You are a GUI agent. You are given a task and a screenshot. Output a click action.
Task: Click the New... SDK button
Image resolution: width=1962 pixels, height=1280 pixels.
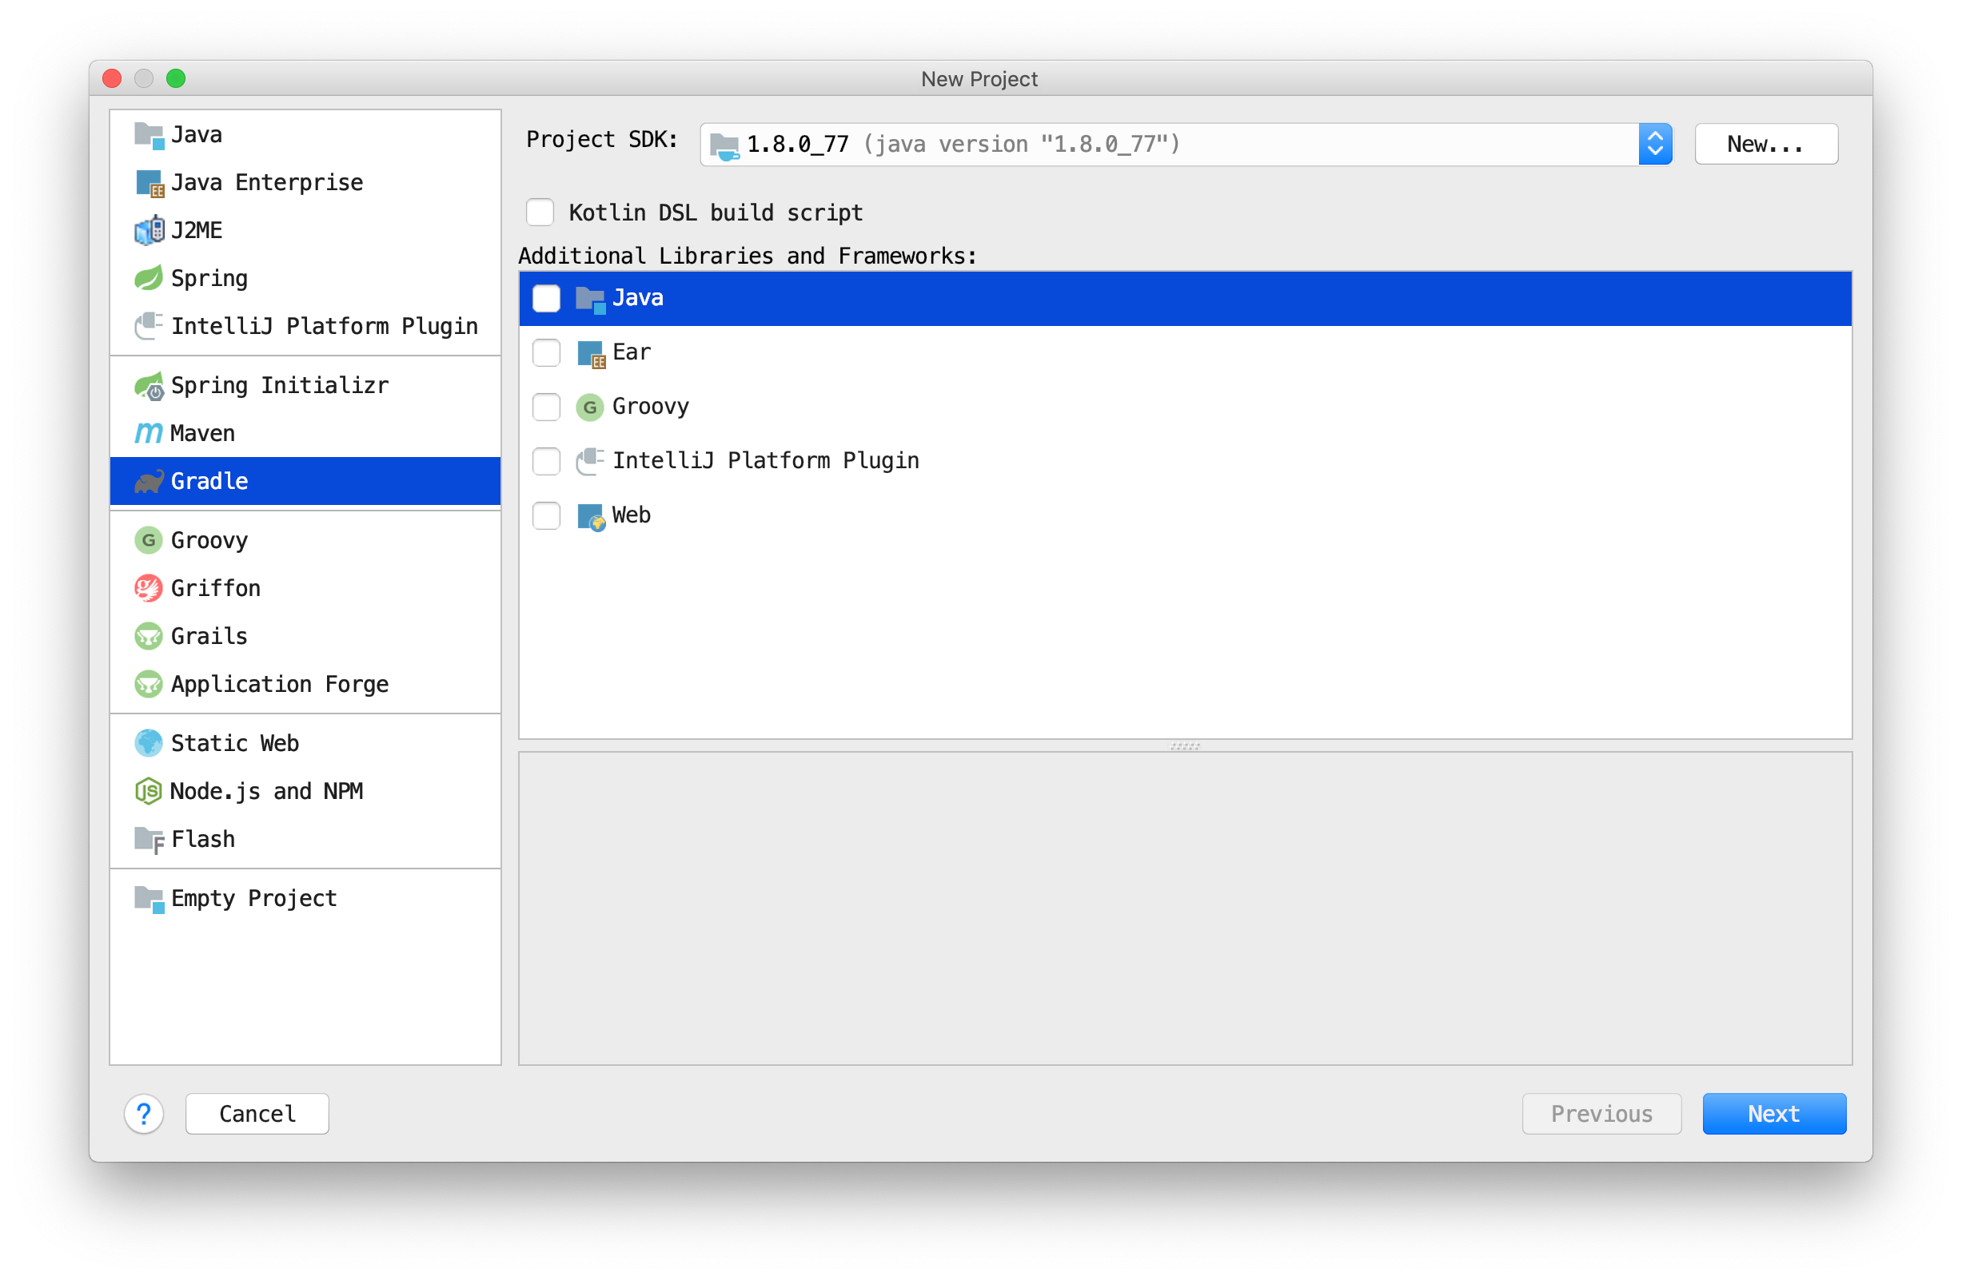point(1766,145)
